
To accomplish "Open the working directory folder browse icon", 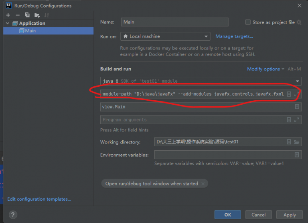I will (x=297, y=142).
